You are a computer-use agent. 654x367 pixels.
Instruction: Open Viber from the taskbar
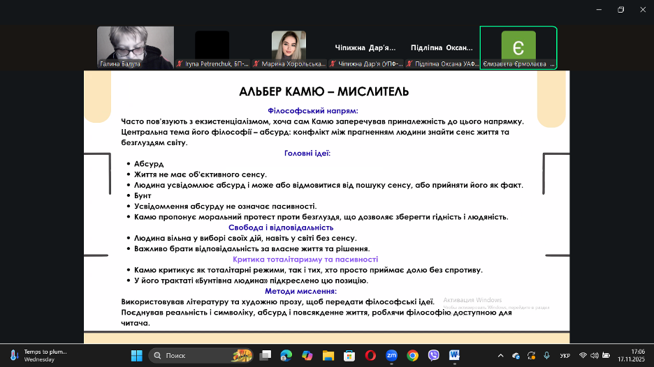433,355
